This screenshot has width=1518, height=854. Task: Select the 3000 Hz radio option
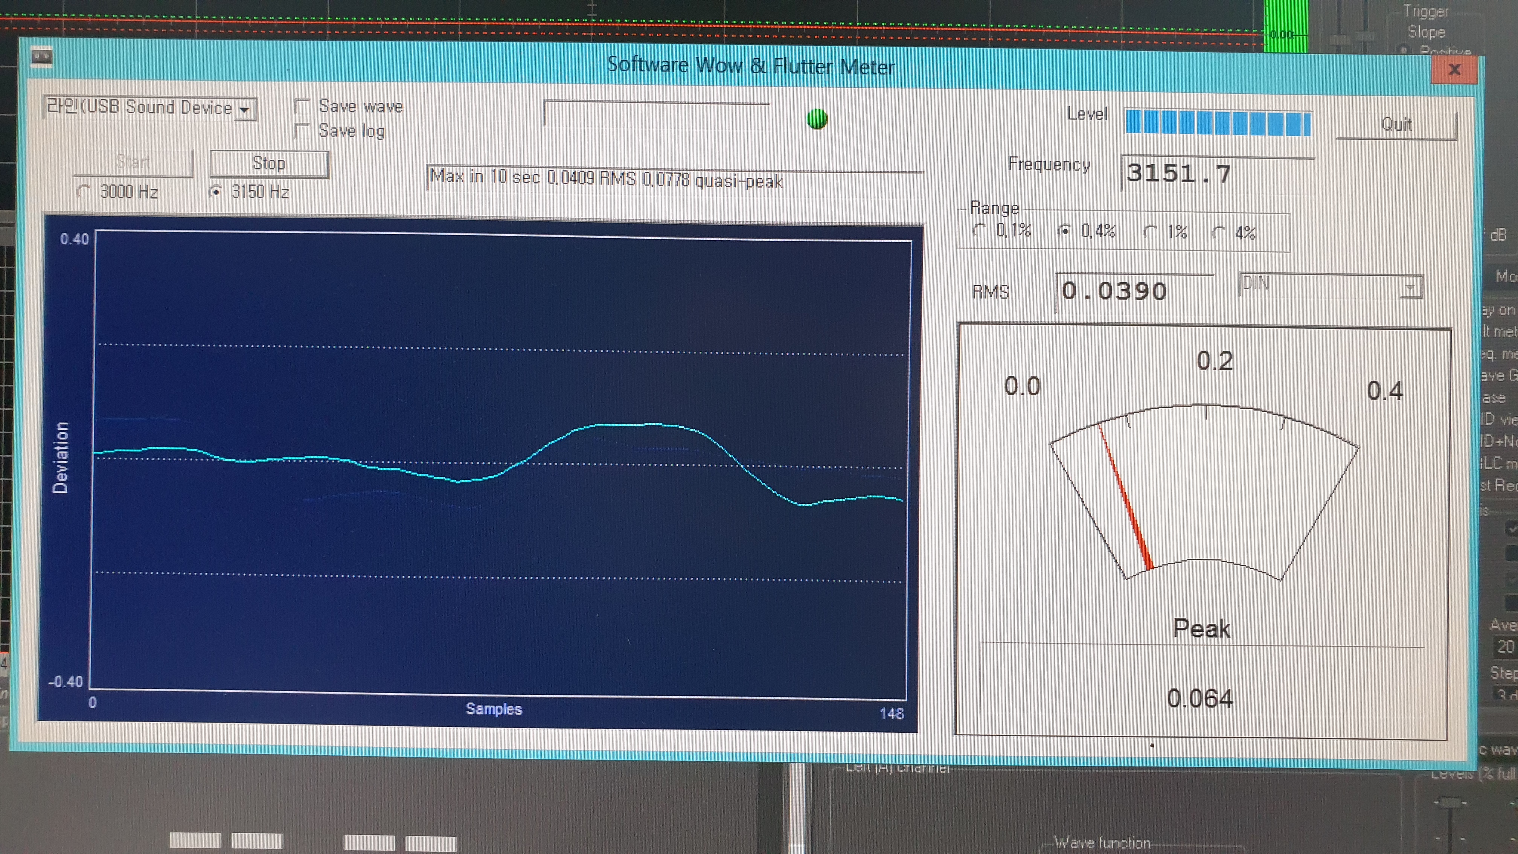click(x=84, y=192)
